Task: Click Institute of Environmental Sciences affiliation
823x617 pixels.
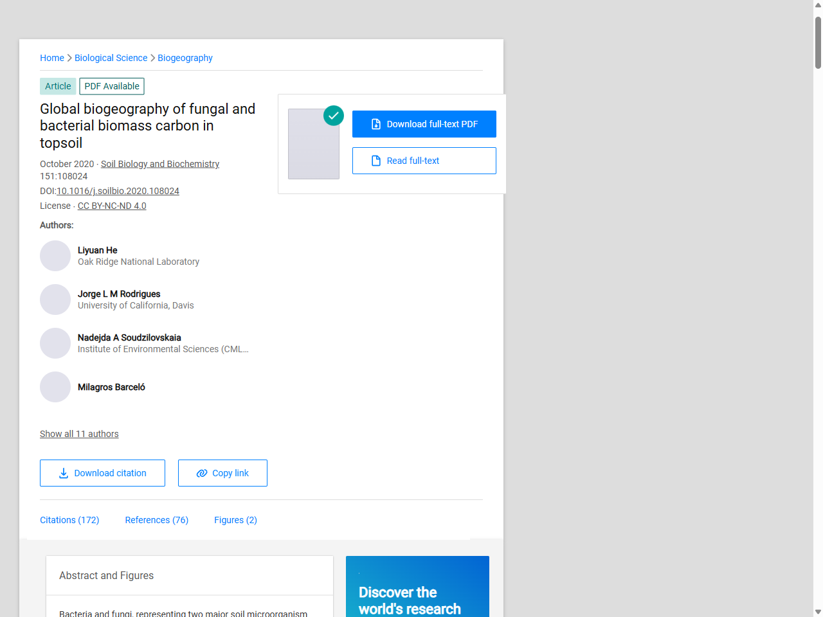Action: 163,349
